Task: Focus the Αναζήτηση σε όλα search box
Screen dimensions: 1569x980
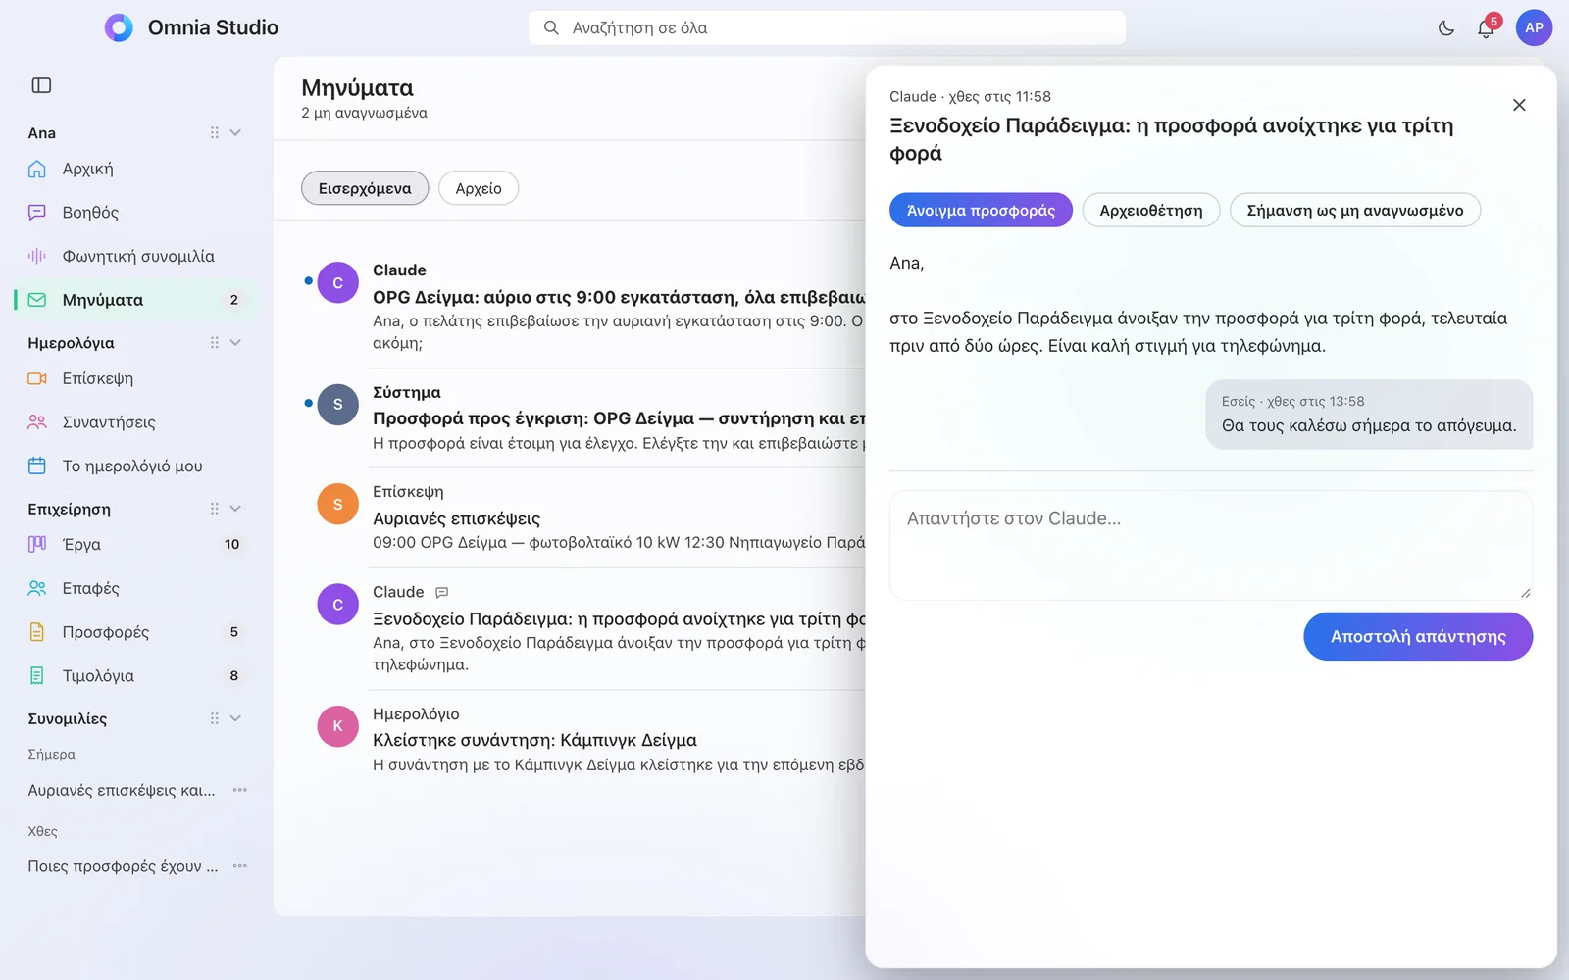Action: pyautogui.click(x=827, y=27)
